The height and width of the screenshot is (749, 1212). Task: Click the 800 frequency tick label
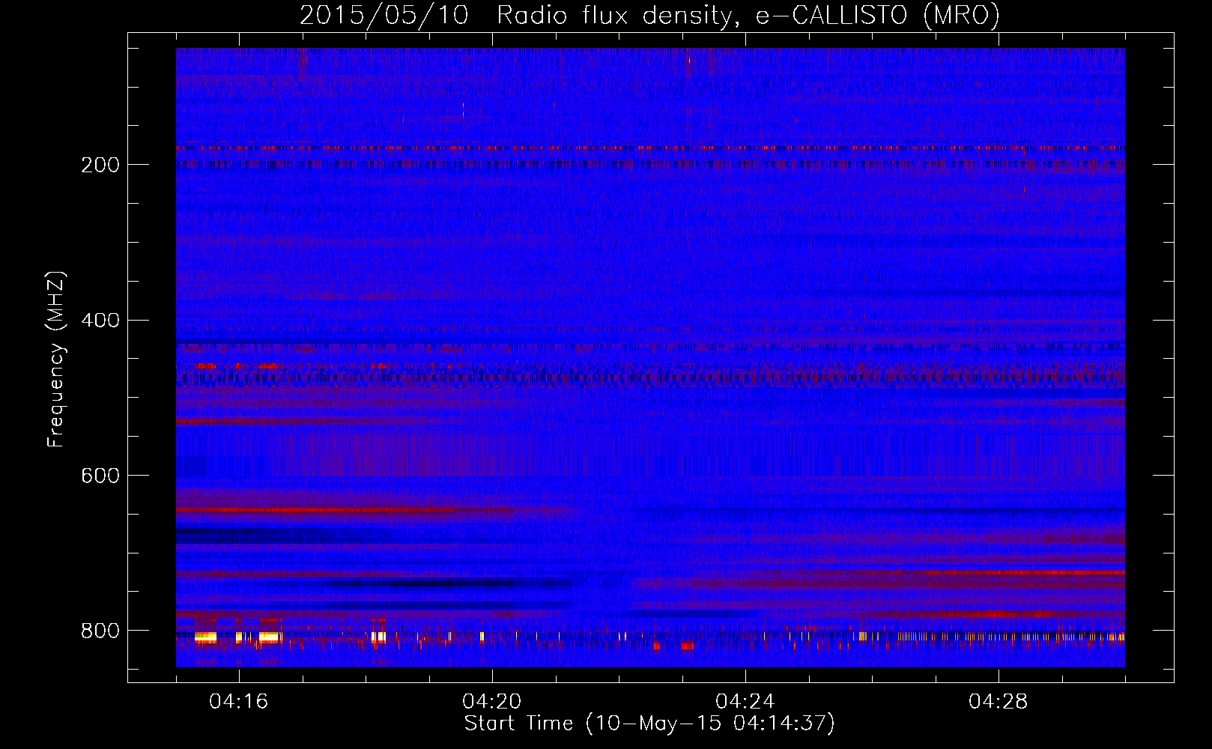point(100,631)
